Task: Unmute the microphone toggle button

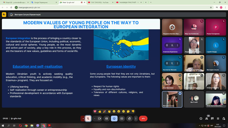Action: pyautogui.click(x=88, y=119)
